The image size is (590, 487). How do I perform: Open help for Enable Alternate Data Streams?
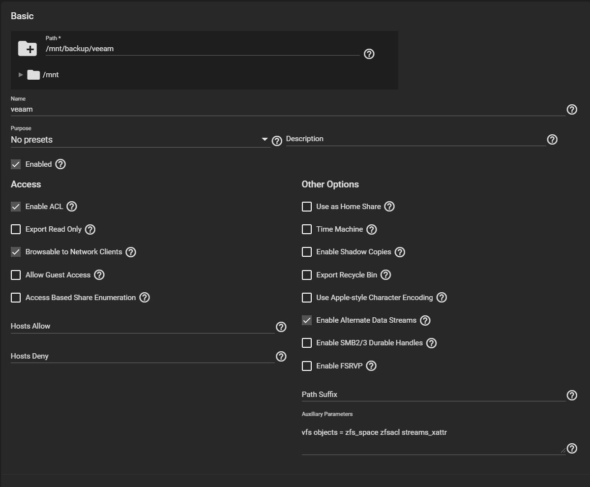pyautogui.click(x=425, y=320)
